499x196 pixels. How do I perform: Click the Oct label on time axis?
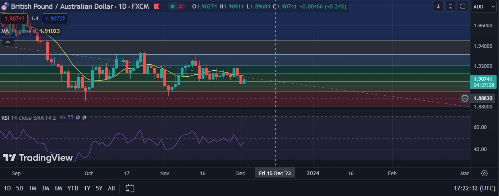(89, 173)
